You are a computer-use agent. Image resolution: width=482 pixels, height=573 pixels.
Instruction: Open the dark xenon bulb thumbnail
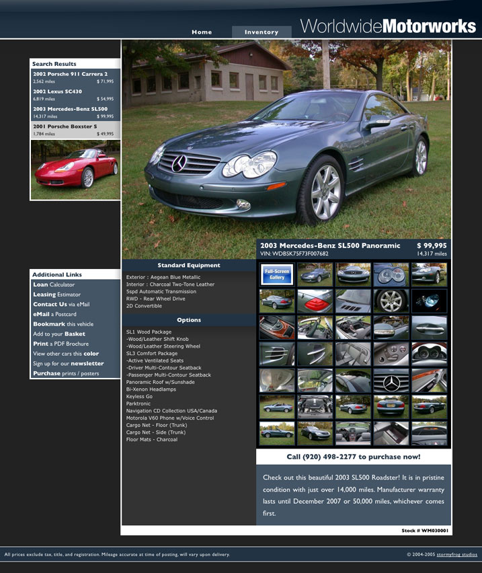tap(429, 301)
